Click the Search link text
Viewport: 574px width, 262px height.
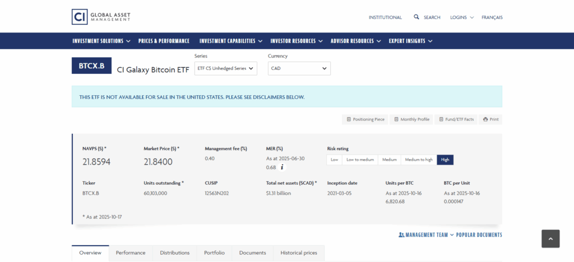click(x=432, y=17)
